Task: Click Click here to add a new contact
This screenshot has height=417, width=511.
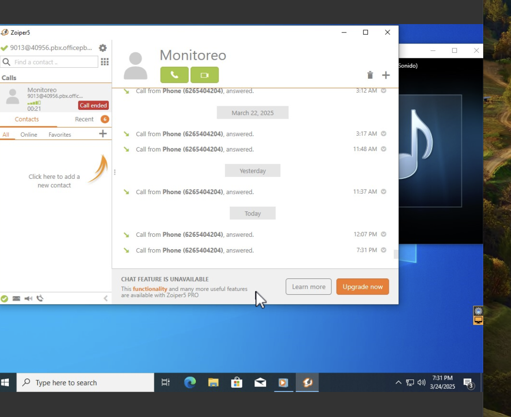Action: pos(54,181)
